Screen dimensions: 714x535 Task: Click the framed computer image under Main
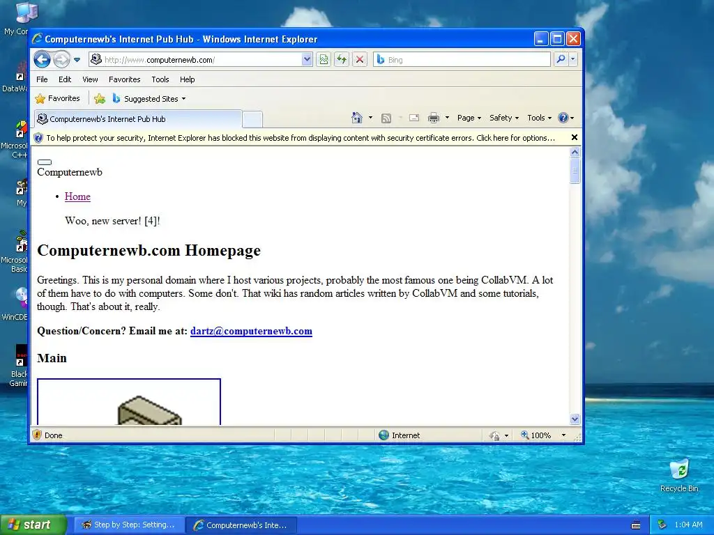coord(129,402)
